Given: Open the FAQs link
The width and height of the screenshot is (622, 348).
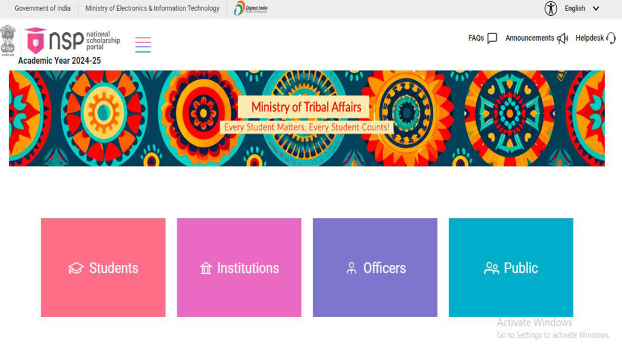Looking at the screenshot, I should tap(476, 38).
